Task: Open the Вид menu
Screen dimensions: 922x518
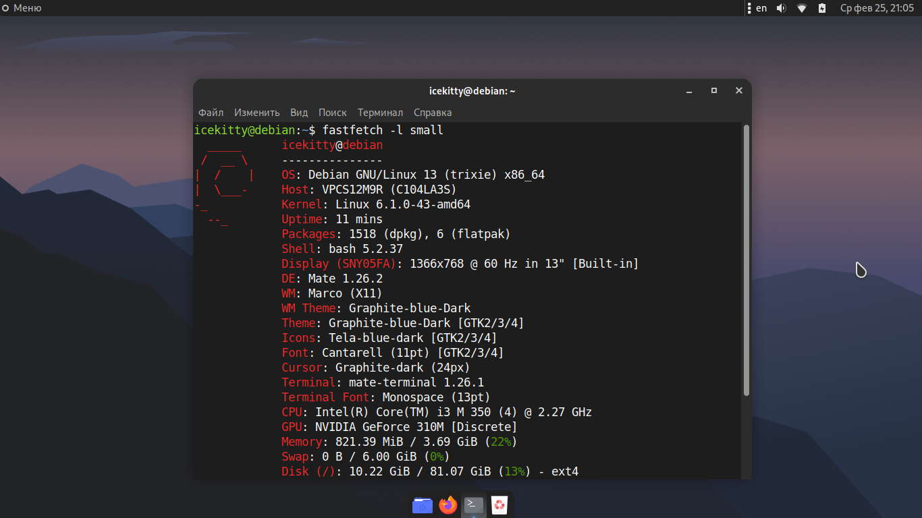Action: 299,113
